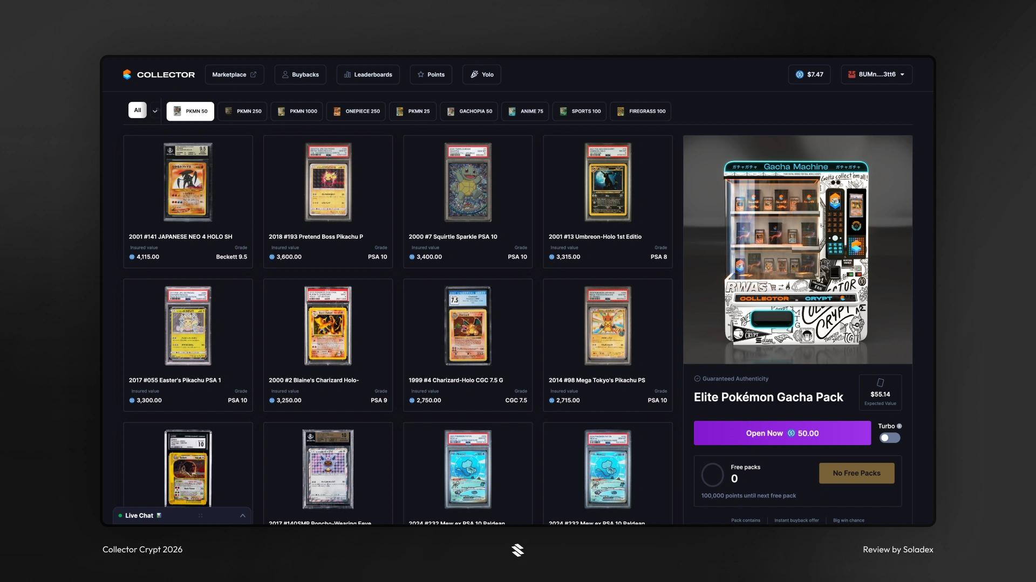This screenshot has width=1036, height=582.
Task: Click the Live Chat drag handle icon
Action: 200,516
